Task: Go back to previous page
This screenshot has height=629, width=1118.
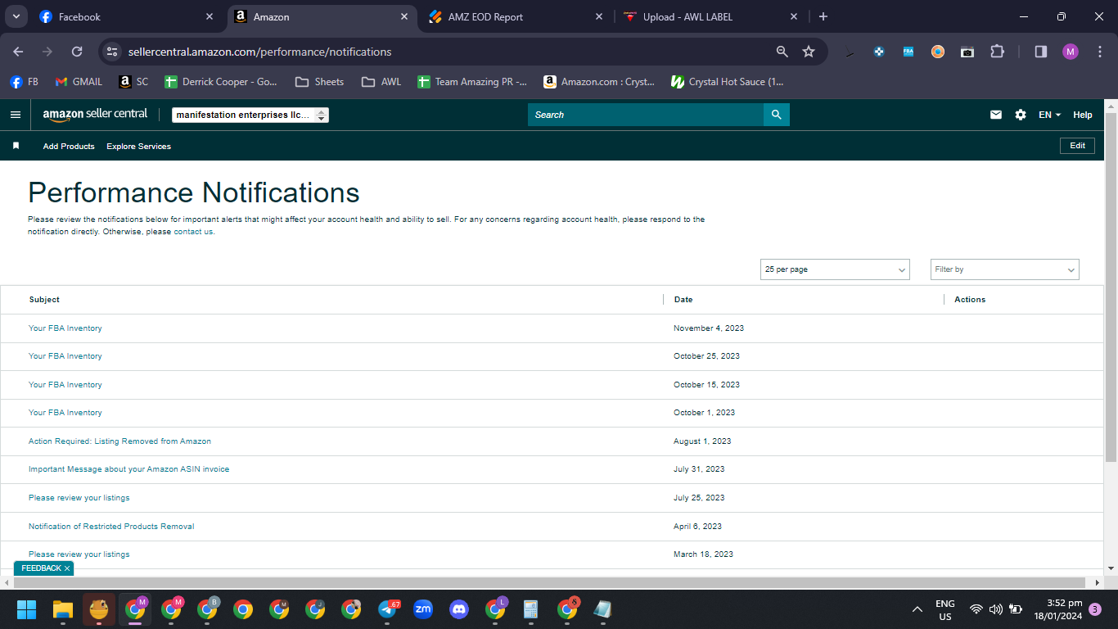Action: click(18, 52)
